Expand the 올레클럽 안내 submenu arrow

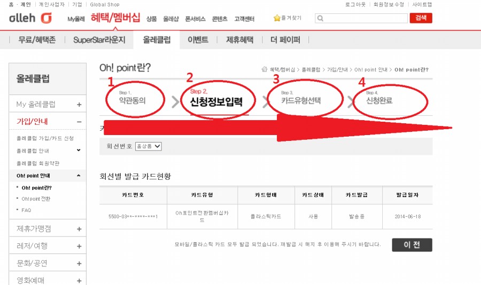(x=79, y=151)
